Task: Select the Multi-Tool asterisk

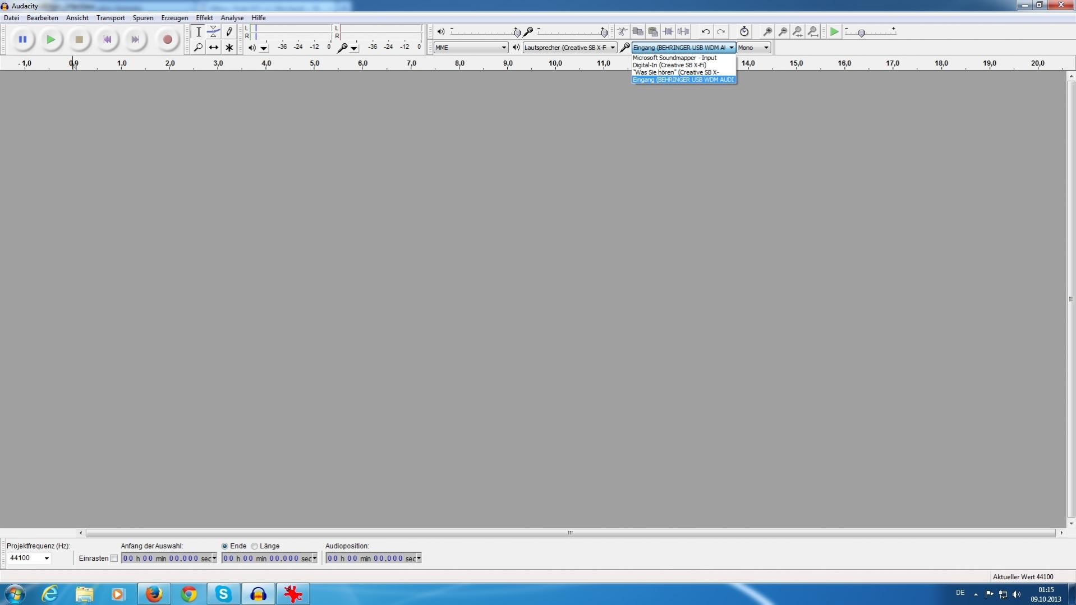Action: [x=229, y=48]
